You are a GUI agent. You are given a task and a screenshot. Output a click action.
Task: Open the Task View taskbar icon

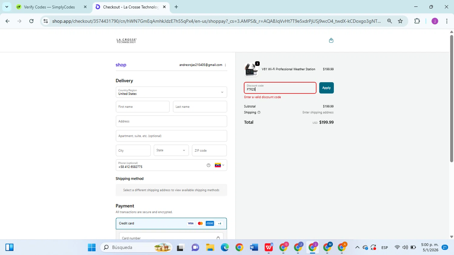(x=181, y=247)
